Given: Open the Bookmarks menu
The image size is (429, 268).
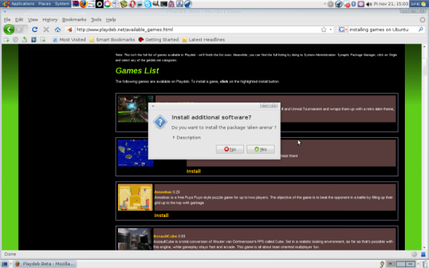Looking at the screenshot, I should point(74,19).
